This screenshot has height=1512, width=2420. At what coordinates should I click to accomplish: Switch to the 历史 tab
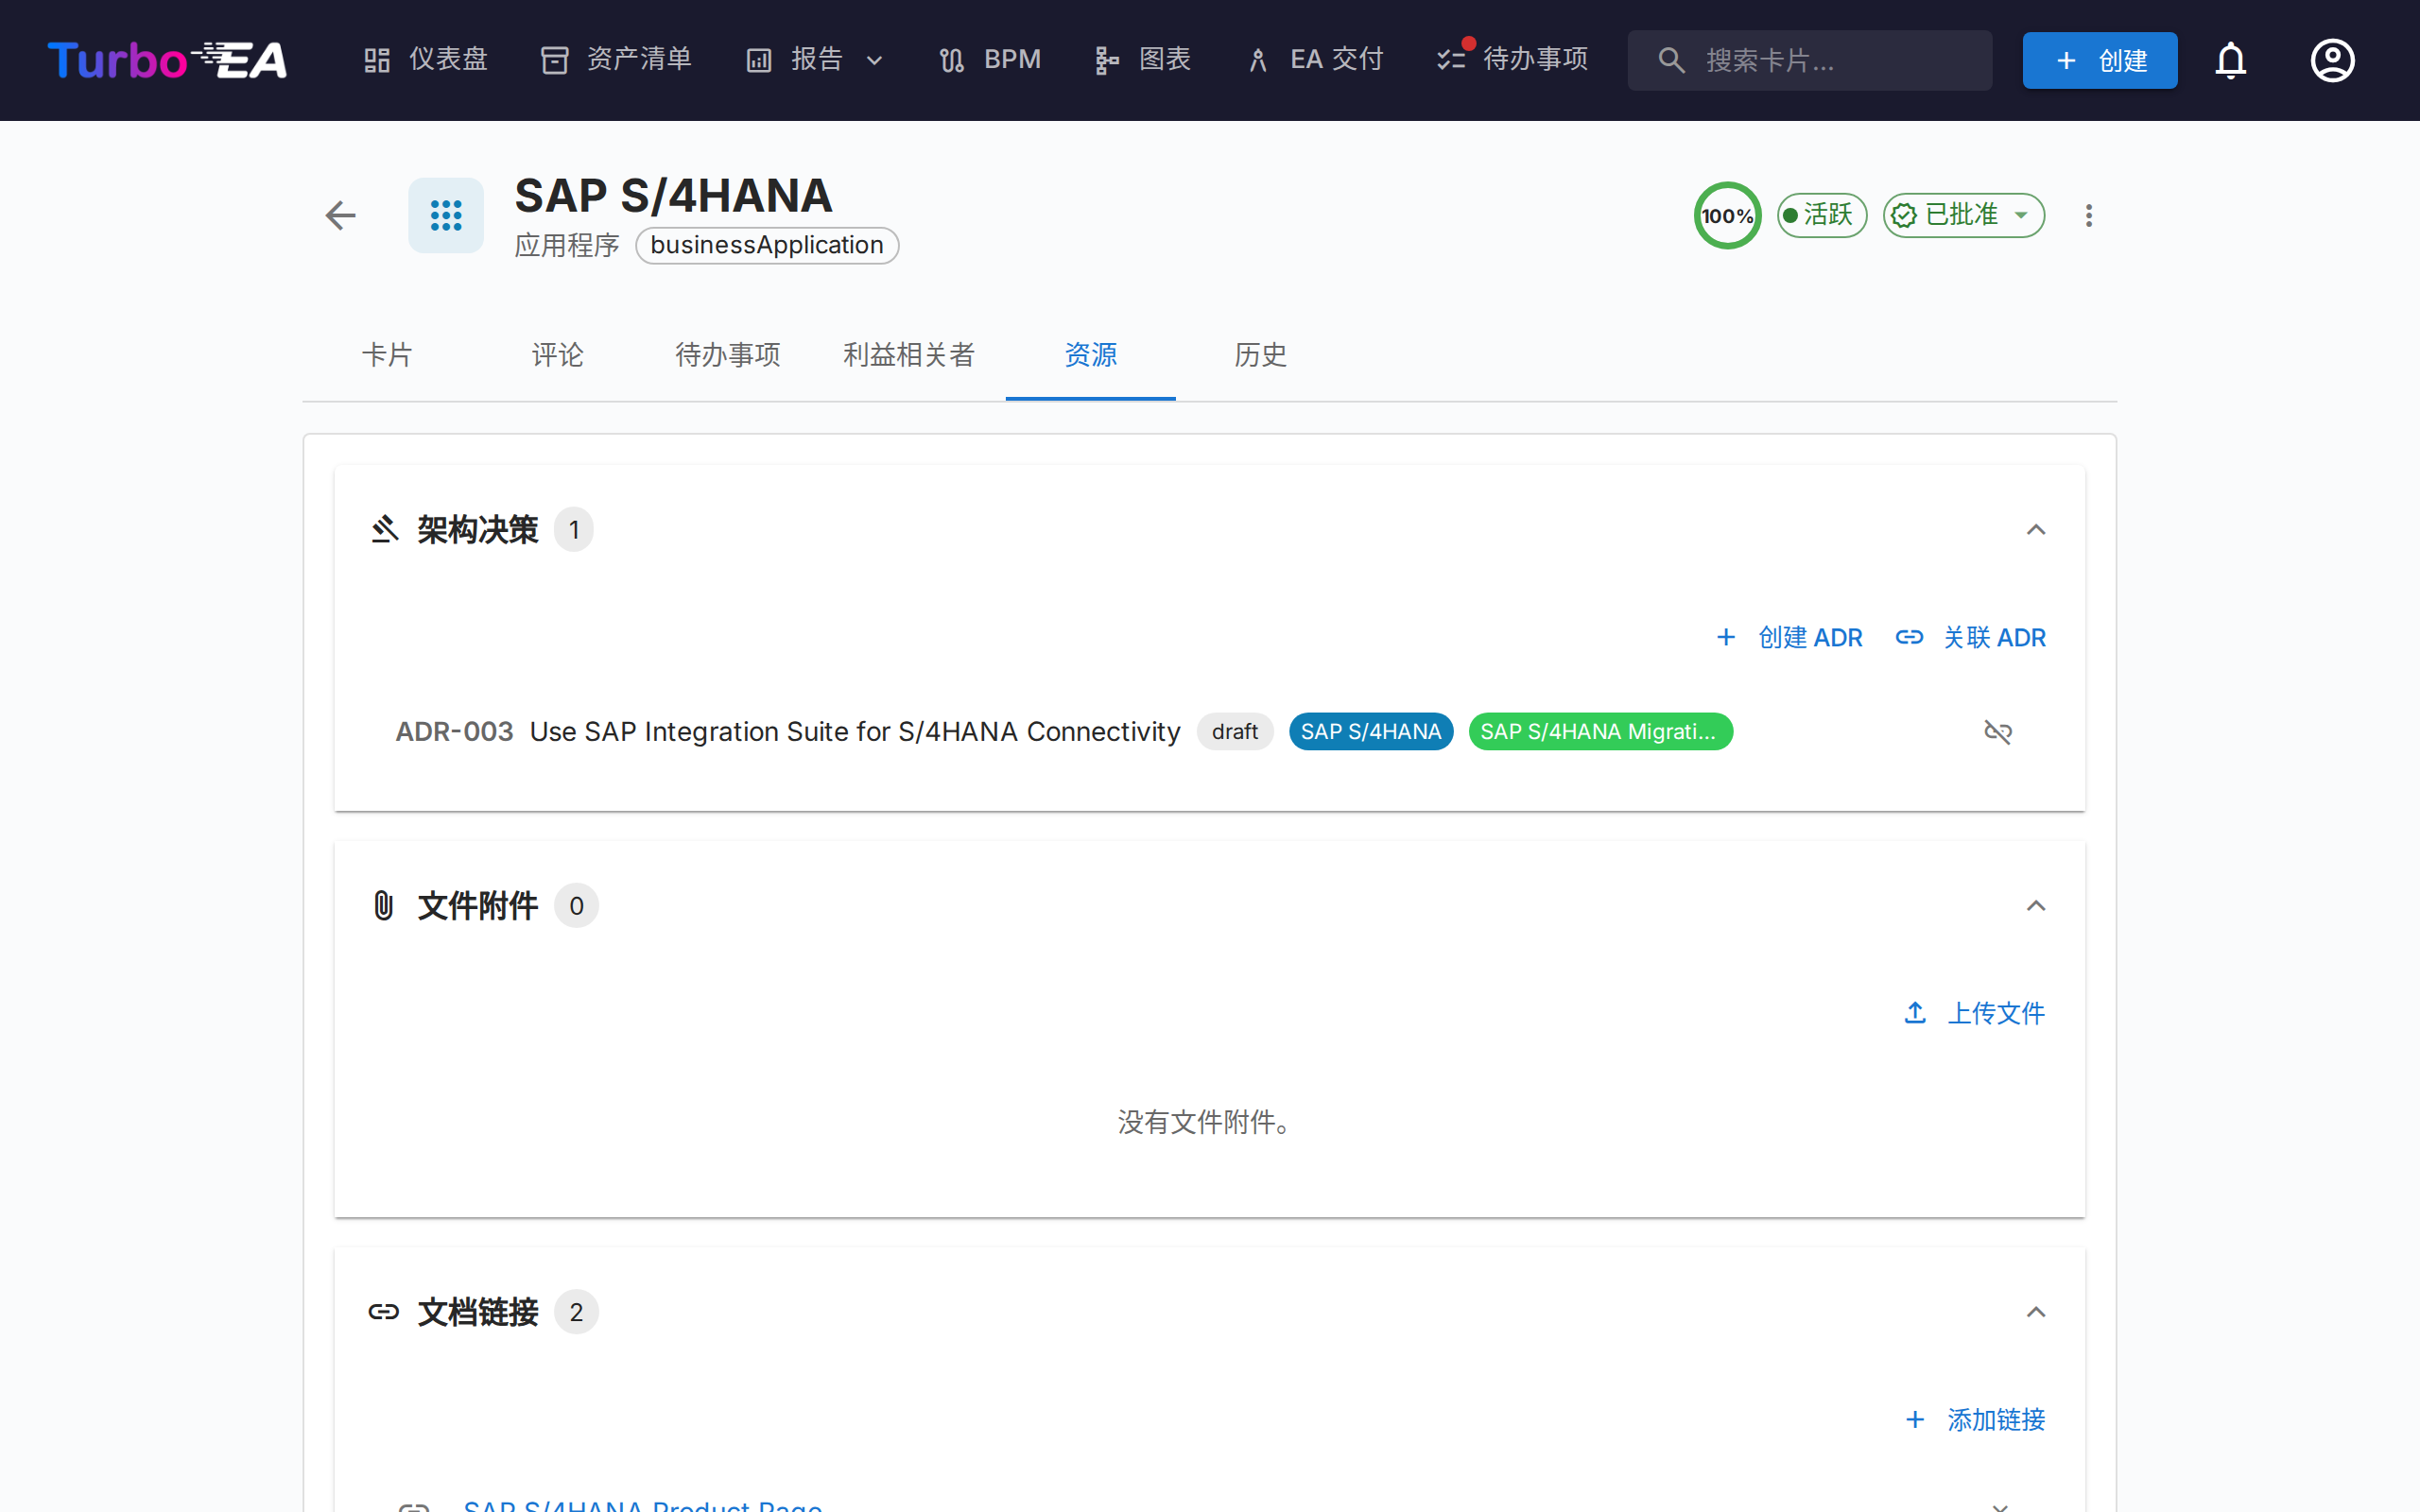coord(1260,355)
